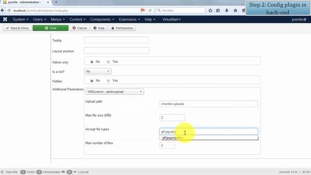The image size is (311, 175).
Task: Select the gif,jpg,png,docx autocomplete suggestion
Action: click(208, 138)
